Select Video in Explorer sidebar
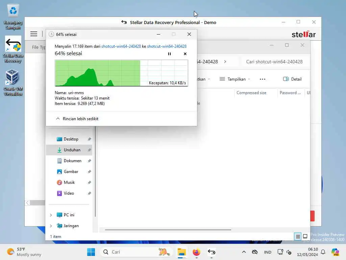Image resolution: width=346 pixels, height=260 pixels. pos(69,193)
